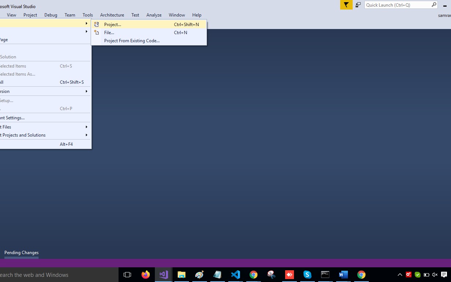Open Skype from the taskbar
Screen dimensions: 451x282
[307, 275]
